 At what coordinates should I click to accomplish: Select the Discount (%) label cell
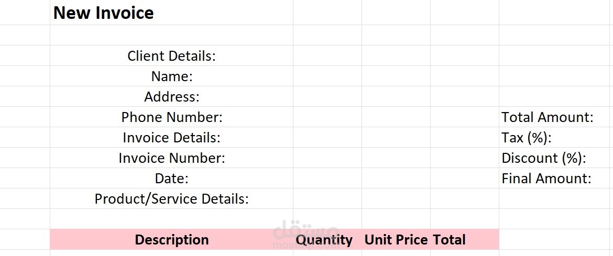[556, 158]
